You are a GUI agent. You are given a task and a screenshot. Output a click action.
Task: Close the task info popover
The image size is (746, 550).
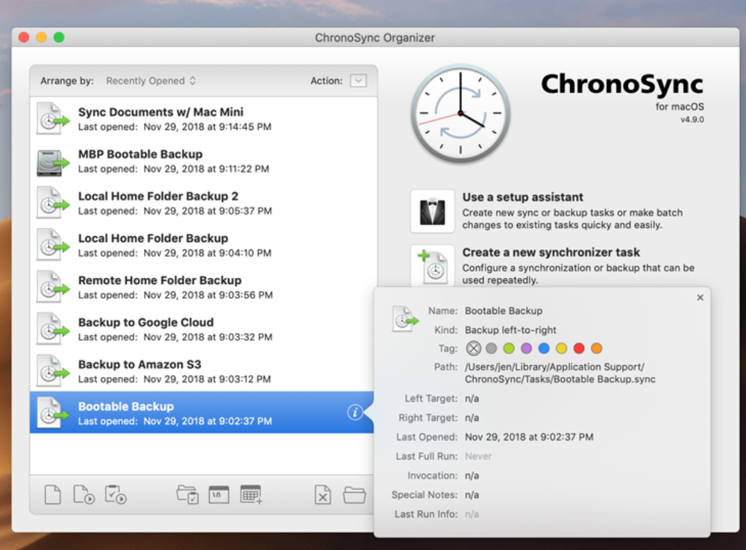[x=700, y=297]
